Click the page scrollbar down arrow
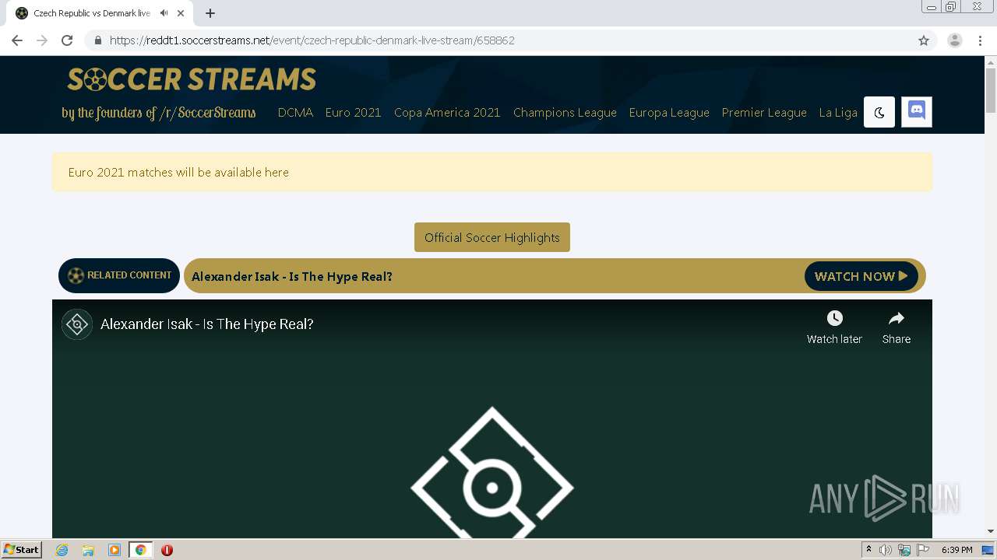The image size is (997, 560). [991, 531]
